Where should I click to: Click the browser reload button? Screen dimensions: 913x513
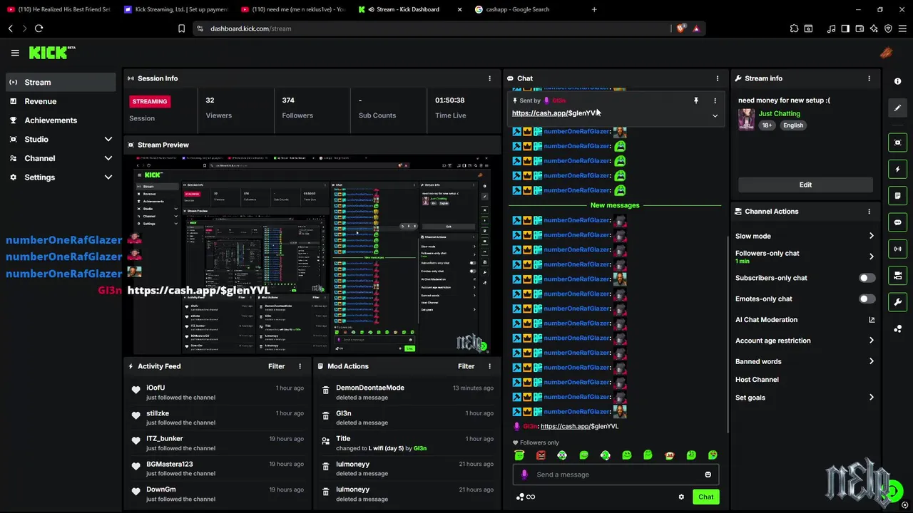(39, 28)
